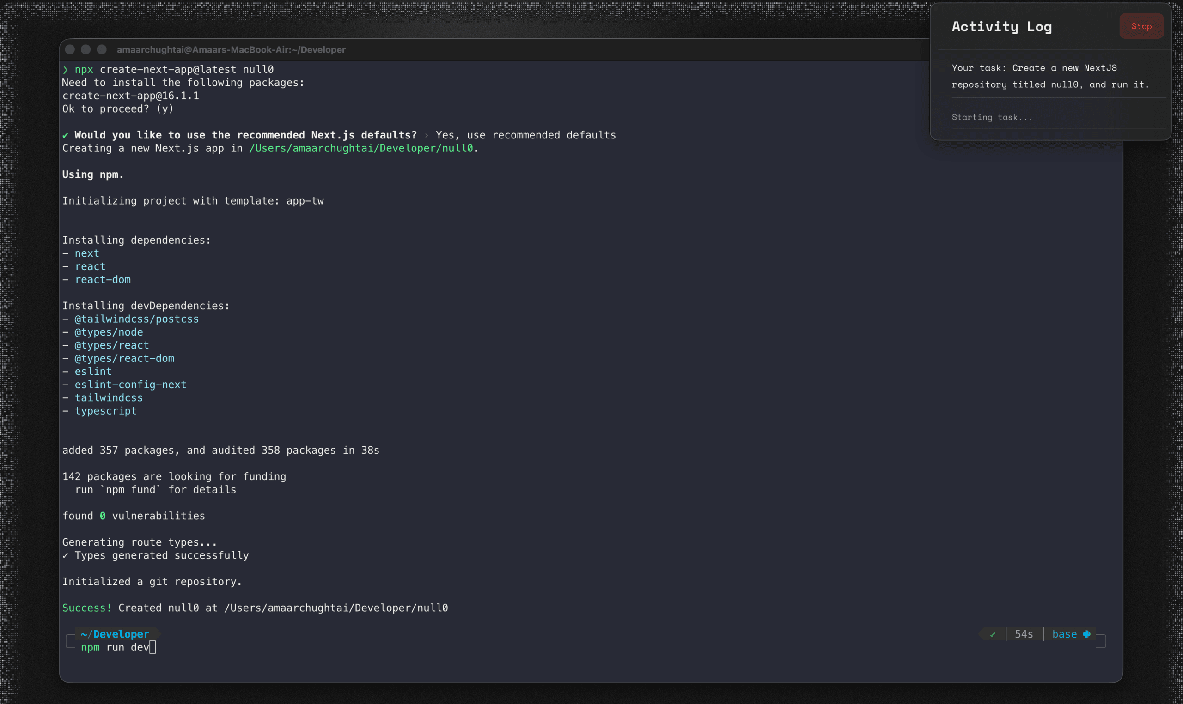Open the 'react-dom' dependency link
The height and width of the screenshot is (704, 1183).
tap(103, 279)
